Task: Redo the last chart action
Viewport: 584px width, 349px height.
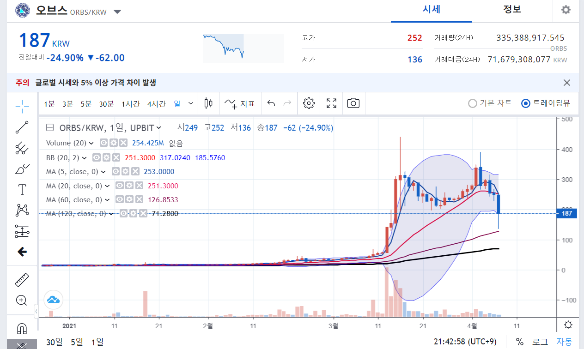Action: click(287, 103)
